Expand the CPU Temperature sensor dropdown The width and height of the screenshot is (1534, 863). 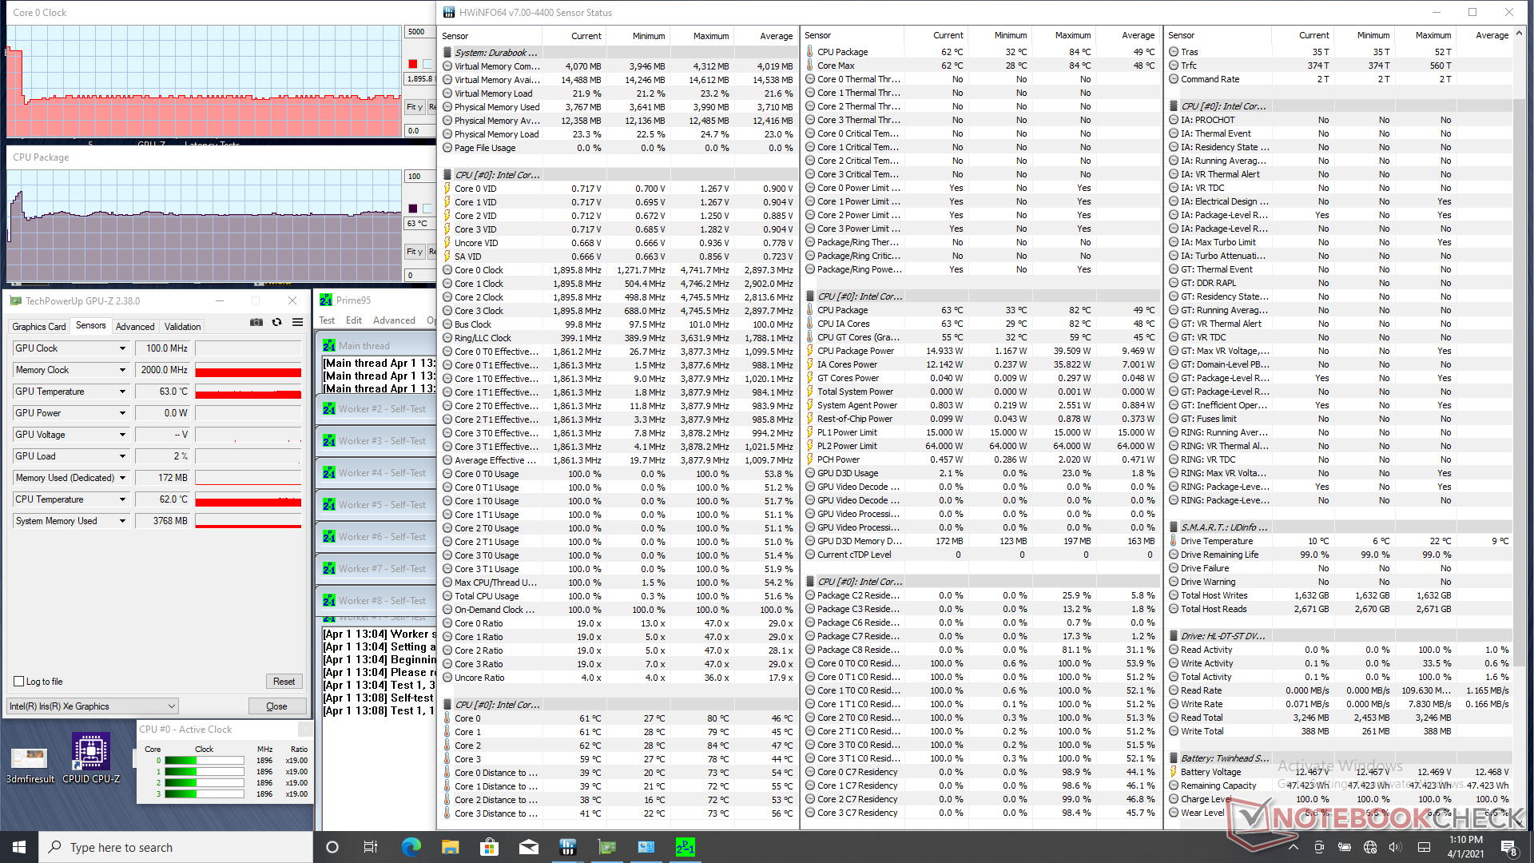point(122,499)
